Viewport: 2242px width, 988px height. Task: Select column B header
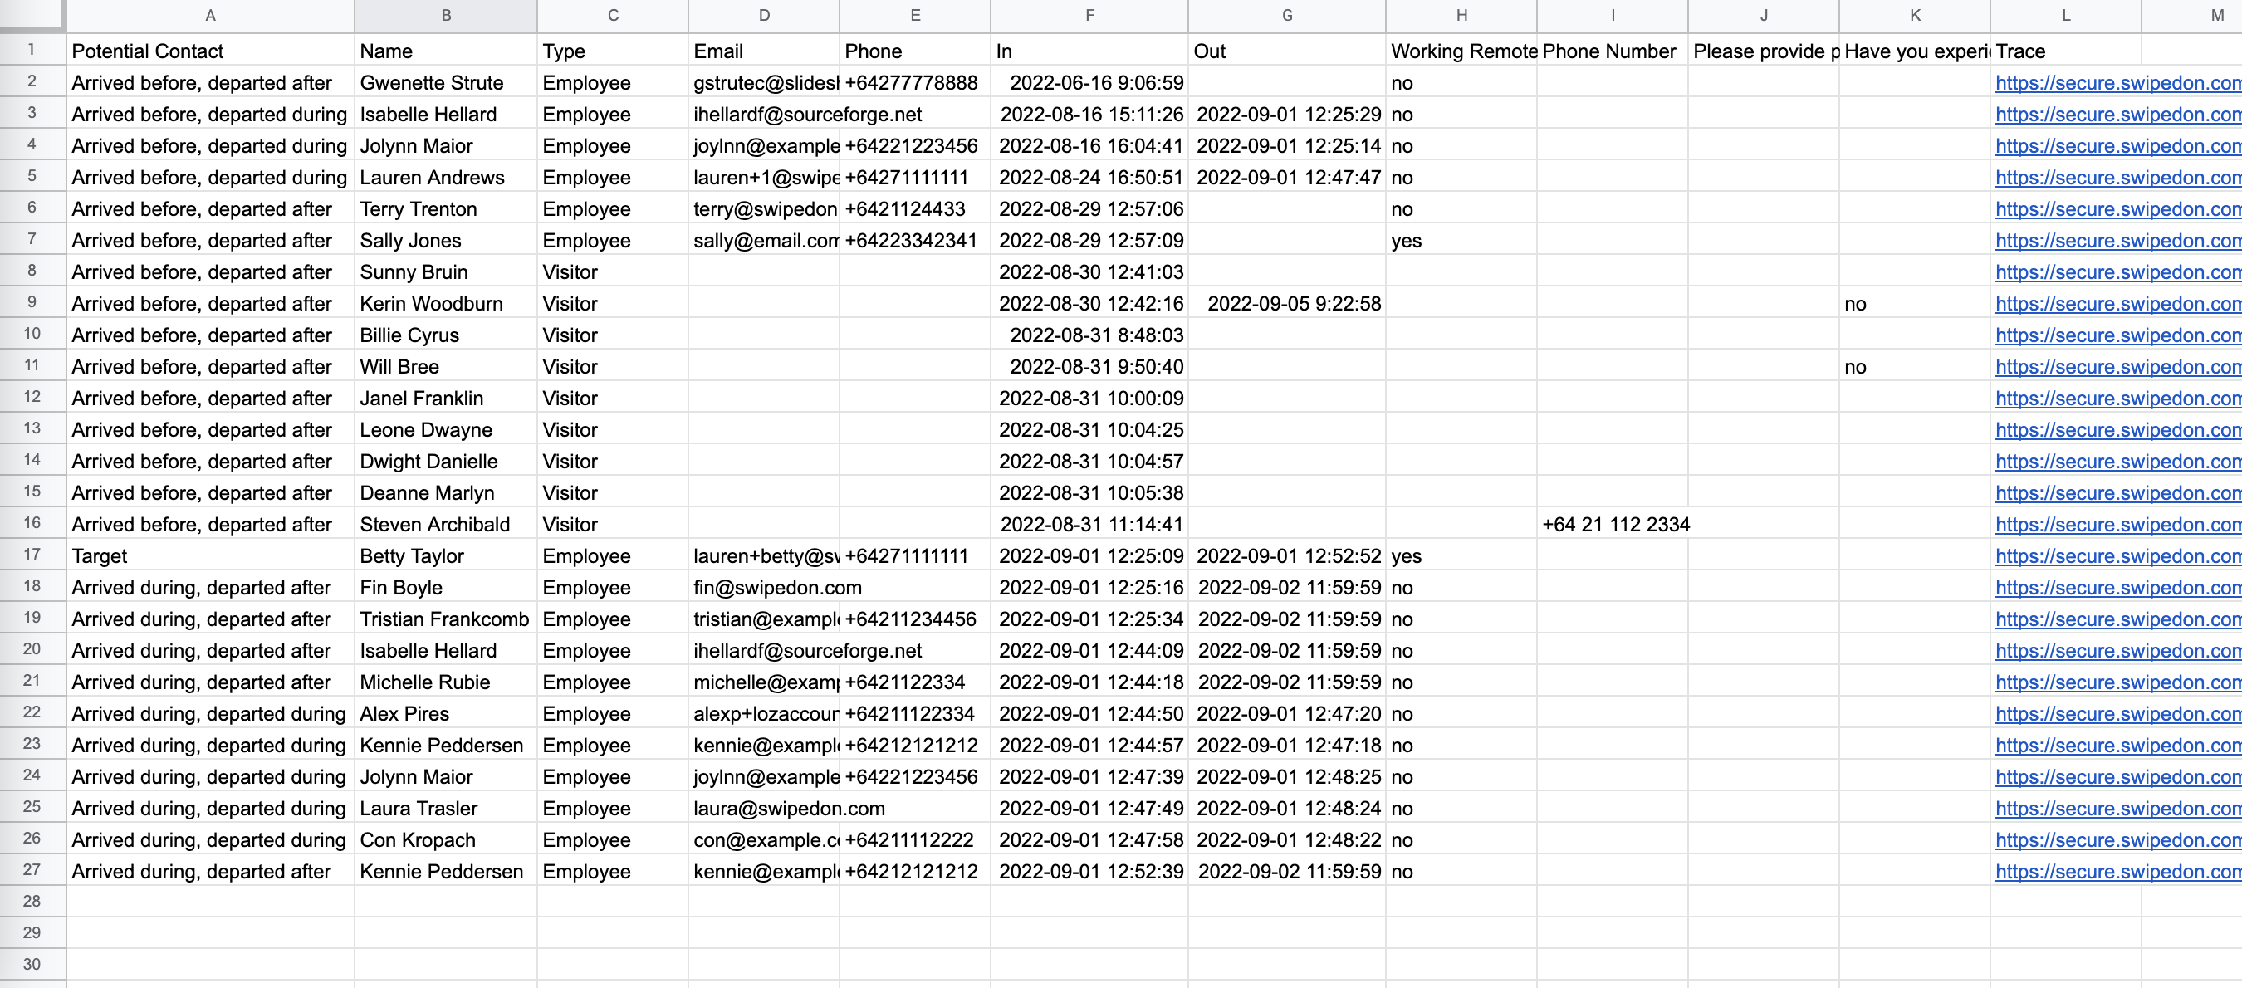[x=446, y=16]
